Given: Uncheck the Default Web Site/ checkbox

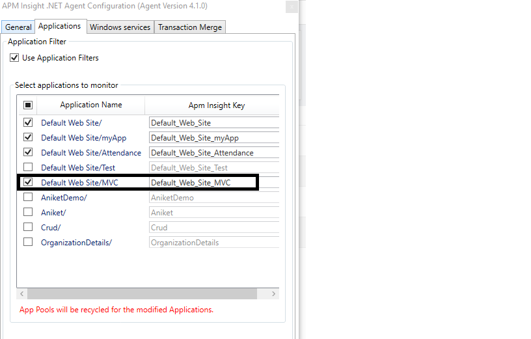Looking at the screenshot, I should click(x=28, y=122).
